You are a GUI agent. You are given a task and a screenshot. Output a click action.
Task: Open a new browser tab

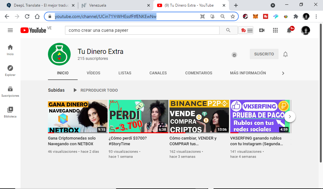[236, 5]
